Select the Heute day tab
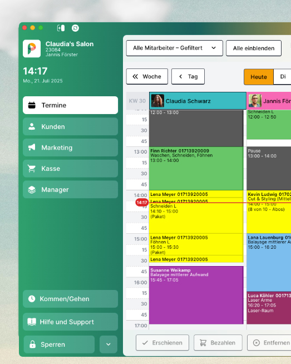This screenshot has height=364, width=291. pos(259,77)
